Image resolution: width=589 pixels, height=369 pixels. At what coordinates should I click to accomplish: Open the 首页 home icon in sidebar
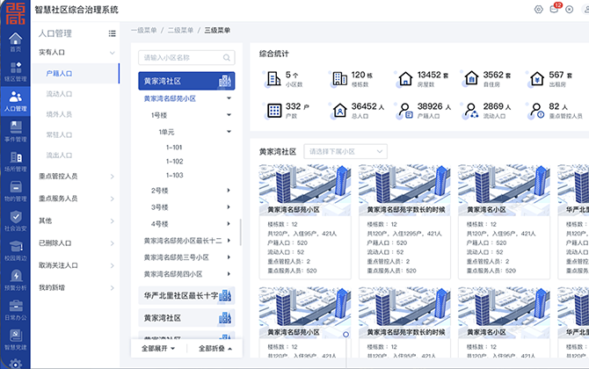pyautogui.click(x=15, y=43)
